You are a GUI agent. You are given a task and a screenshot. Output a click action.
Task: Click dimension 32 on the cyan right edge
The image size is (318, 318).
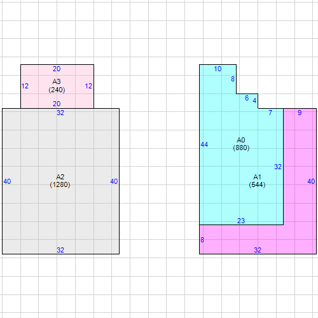pos(278,167)
